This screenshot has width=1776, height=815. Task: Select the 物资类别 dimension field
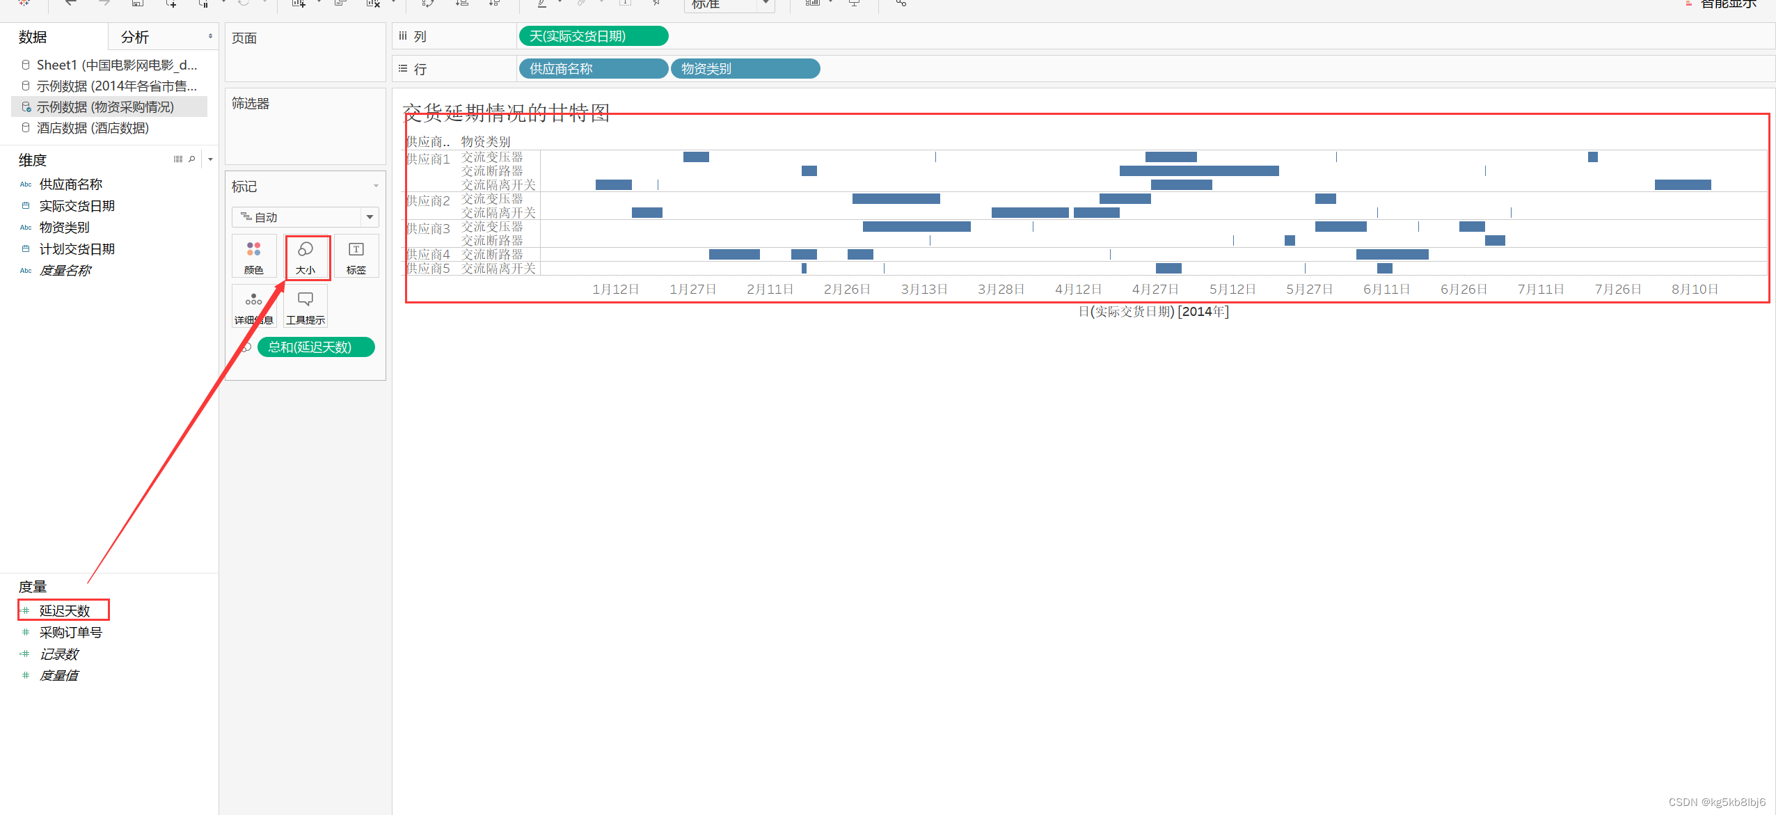pos(64,228)
